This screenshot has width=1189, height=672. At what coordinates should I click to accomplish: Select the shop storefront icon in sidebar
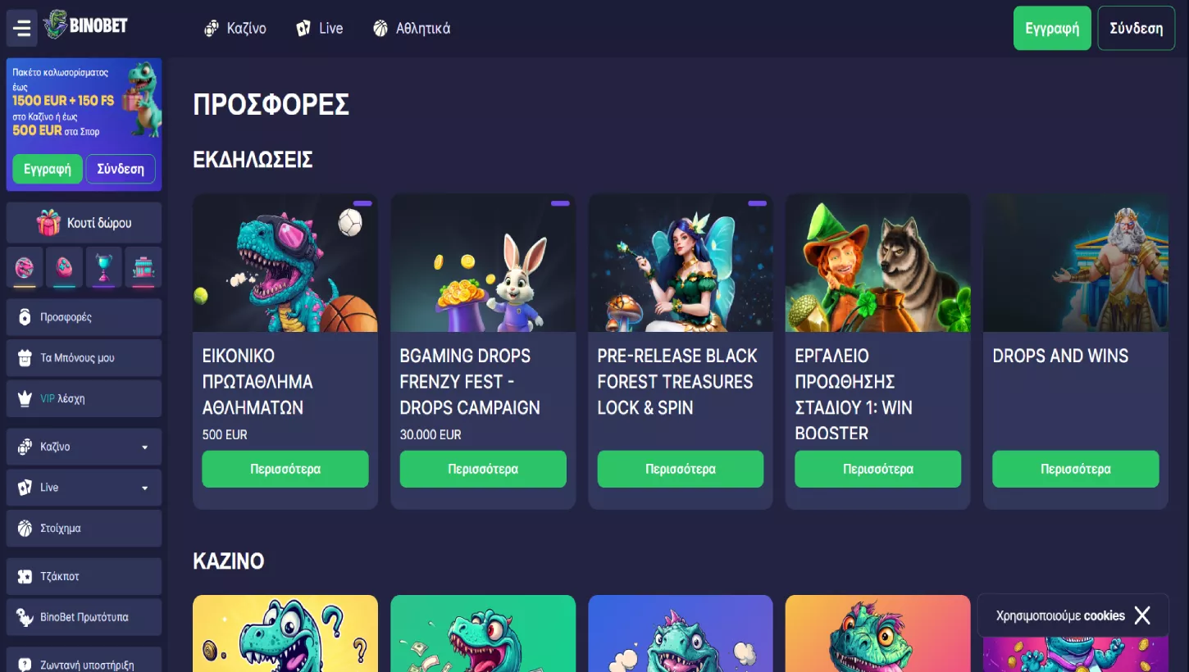click(143, 267)
